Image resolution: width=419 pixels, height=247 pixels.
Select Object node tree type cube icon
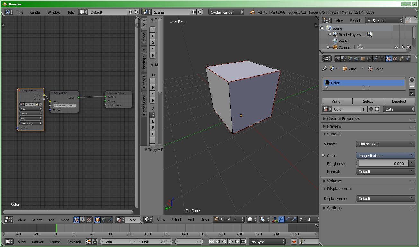[97, 220]
